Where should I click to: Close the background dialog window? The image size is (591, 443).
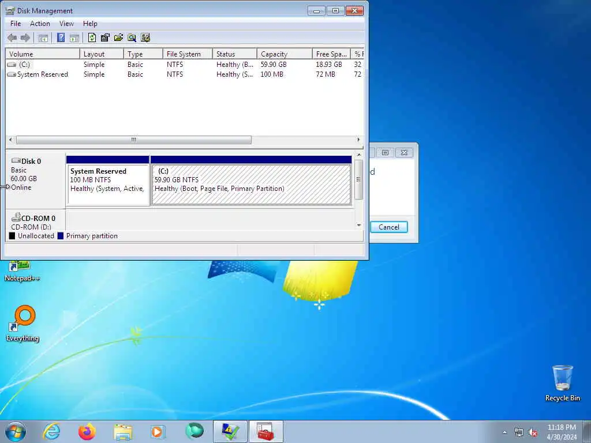click(404, 152)
